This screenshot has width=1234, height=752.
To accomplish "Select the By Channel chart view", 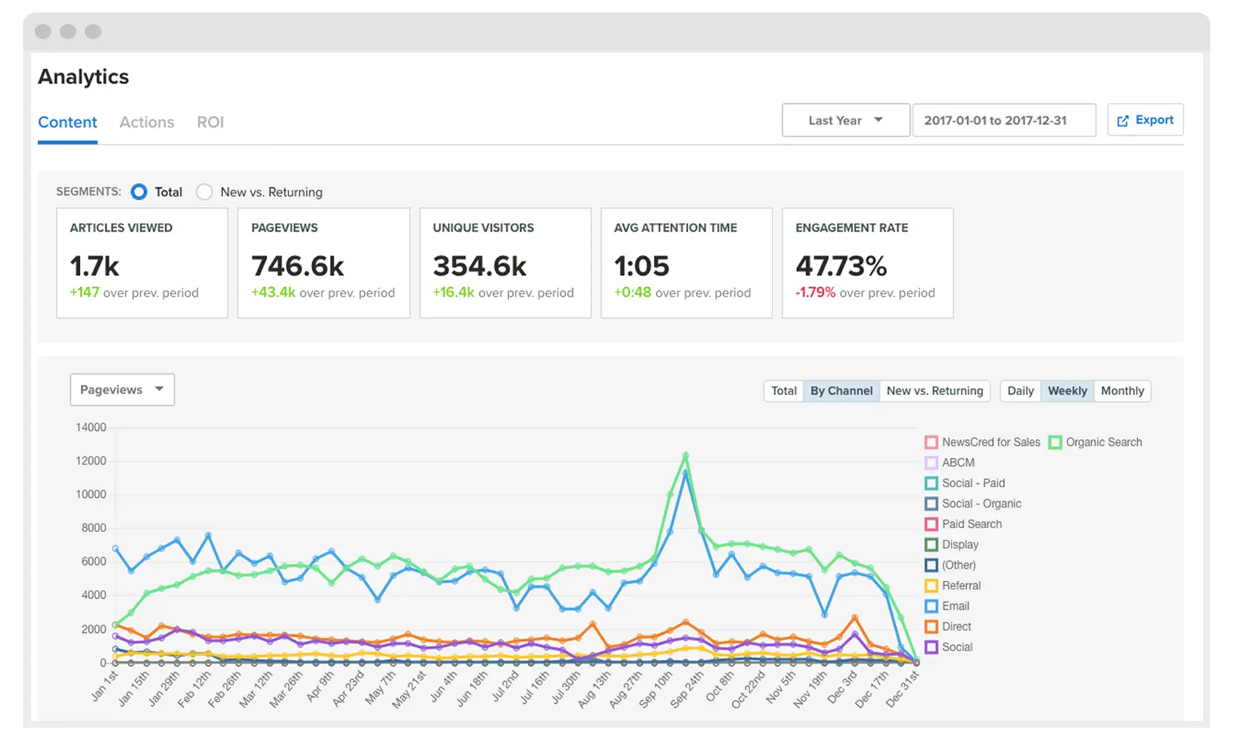I will pyautogui.click(x=841, y=391).
